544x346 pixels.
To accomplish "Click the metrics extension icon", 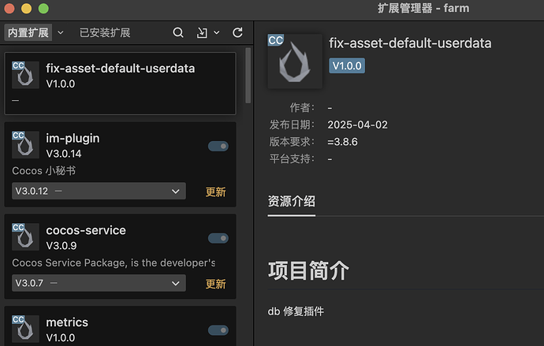I will [x=25, y=328].
